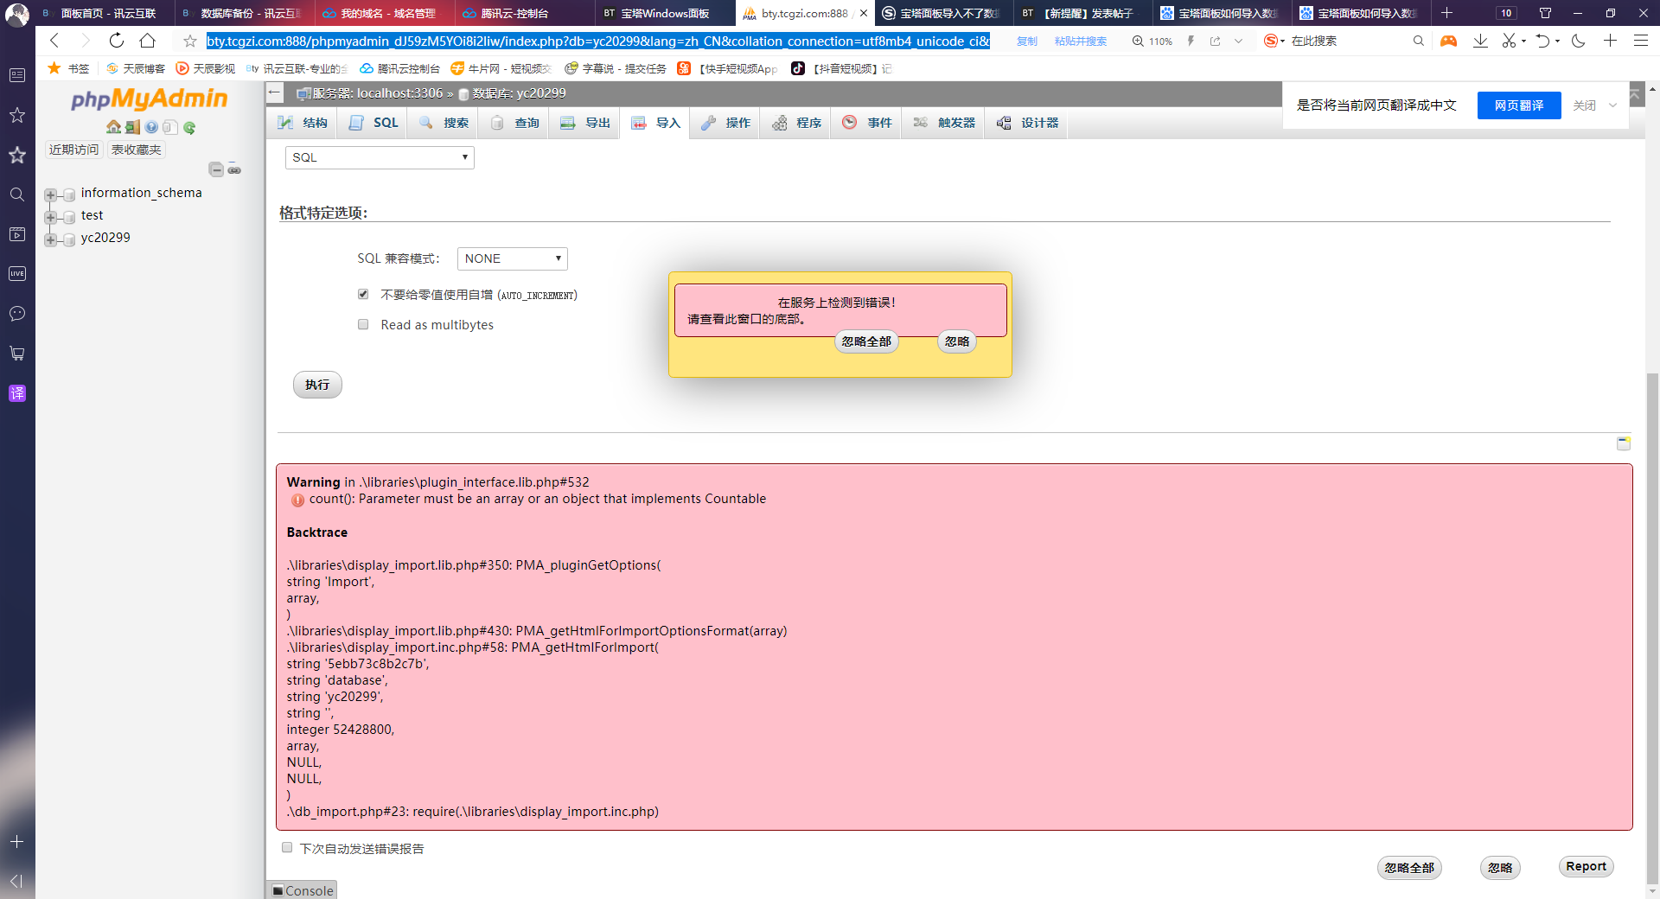
Task: Click 忽略 in the yellow error popup
Action: tap(957, 341)
